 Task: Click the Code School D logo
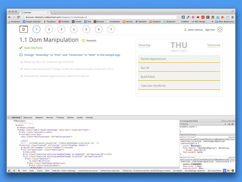(24, 29)
